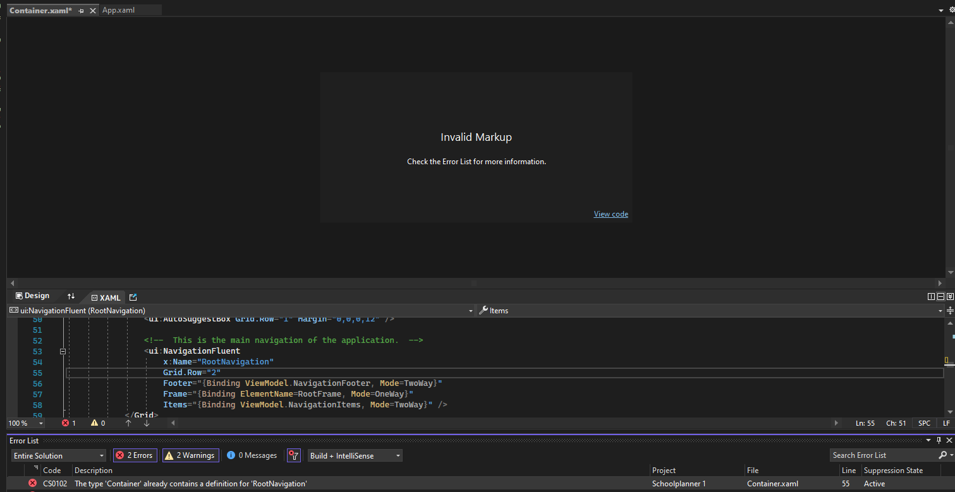The width and height of the screenshot is (955, 492).
Task: Open the design error filter icon in Error List
Action: point(293,455)
